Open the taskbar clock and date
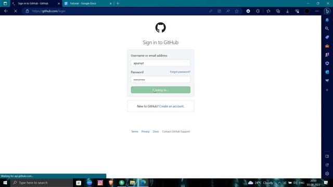The width and height of the screenshot is (333, 187). click(x=313, y=182)
